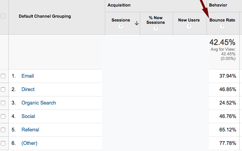Select the 37.94% Email bounce rate
This screenshot has height=151, width=242.
pyautogui.click(x=228, y=76)
